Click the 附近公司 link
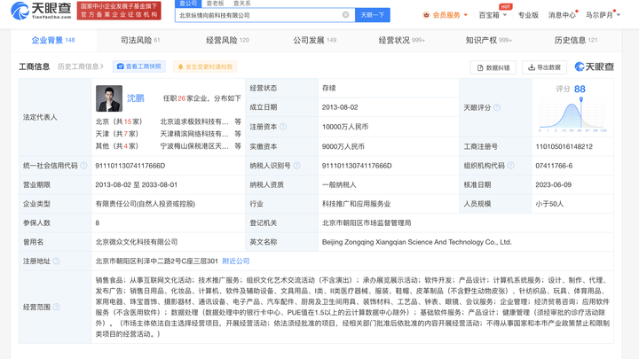This screenshot has width=639, height=359. (236, 261)
